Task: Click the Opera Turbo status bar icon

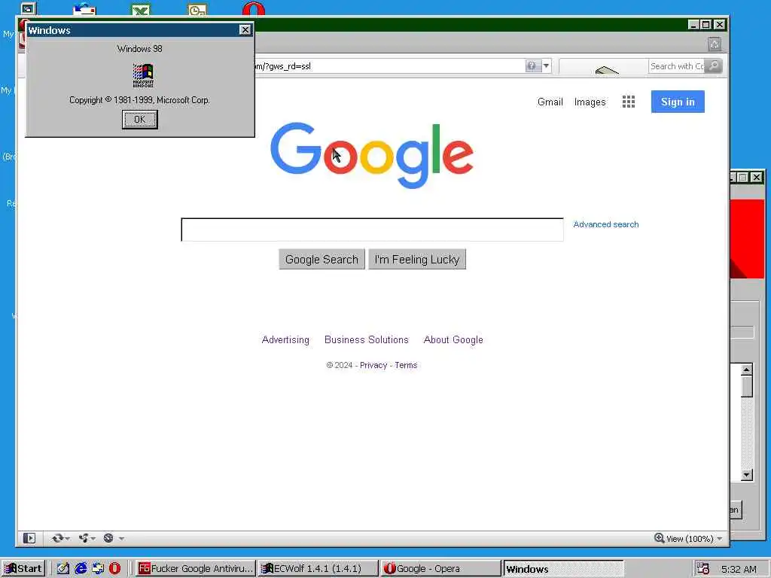Action: 108,538
